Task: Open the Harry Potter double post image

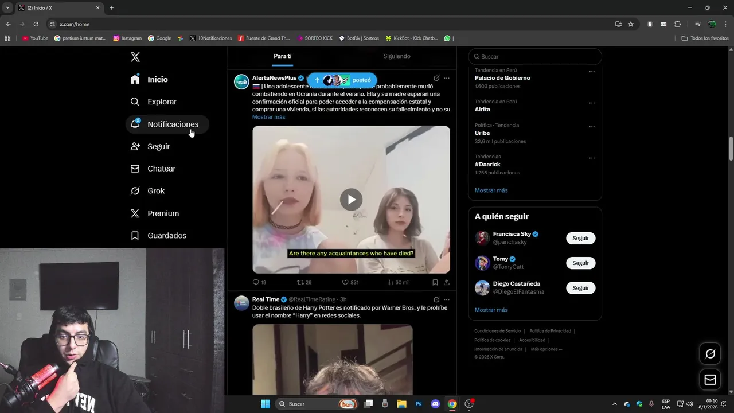Action: coord(333,359)
